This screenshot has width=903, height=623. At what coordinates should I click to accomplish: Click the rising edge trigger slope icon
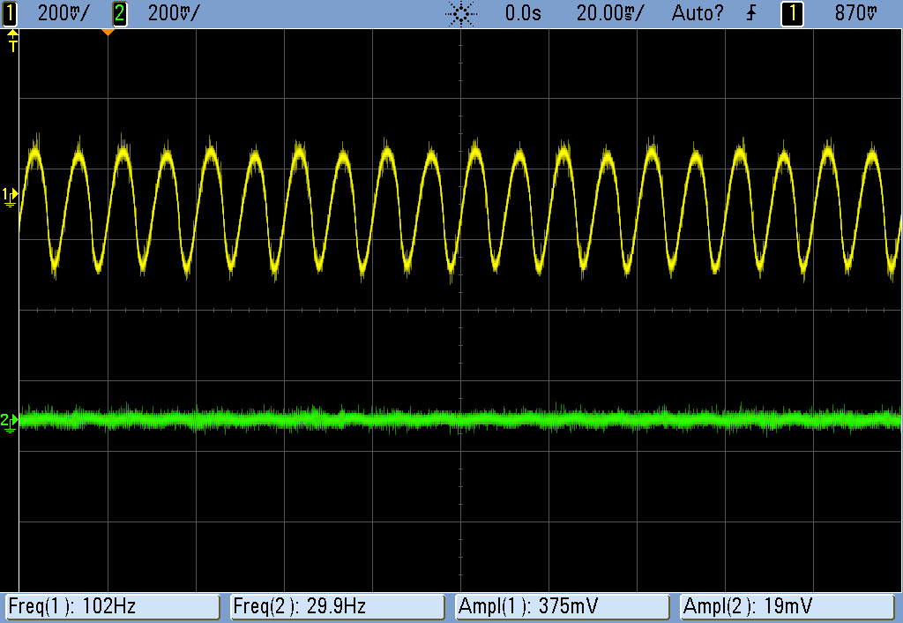click(x=751, y=13)
